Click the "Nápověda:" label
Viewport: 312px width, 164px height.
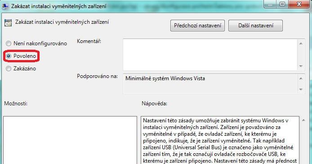tap(154, 104)
